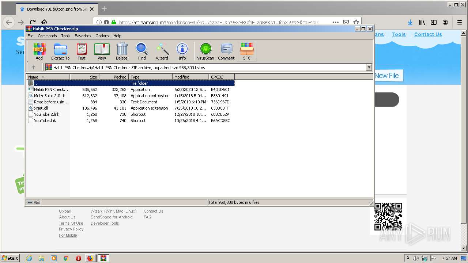Screen dimensions: 468x263
Task: Click Firefox Back navigation arrow
Action: coord(9,22)
